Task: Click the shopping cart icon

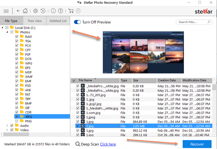Action: coord(71,11)
